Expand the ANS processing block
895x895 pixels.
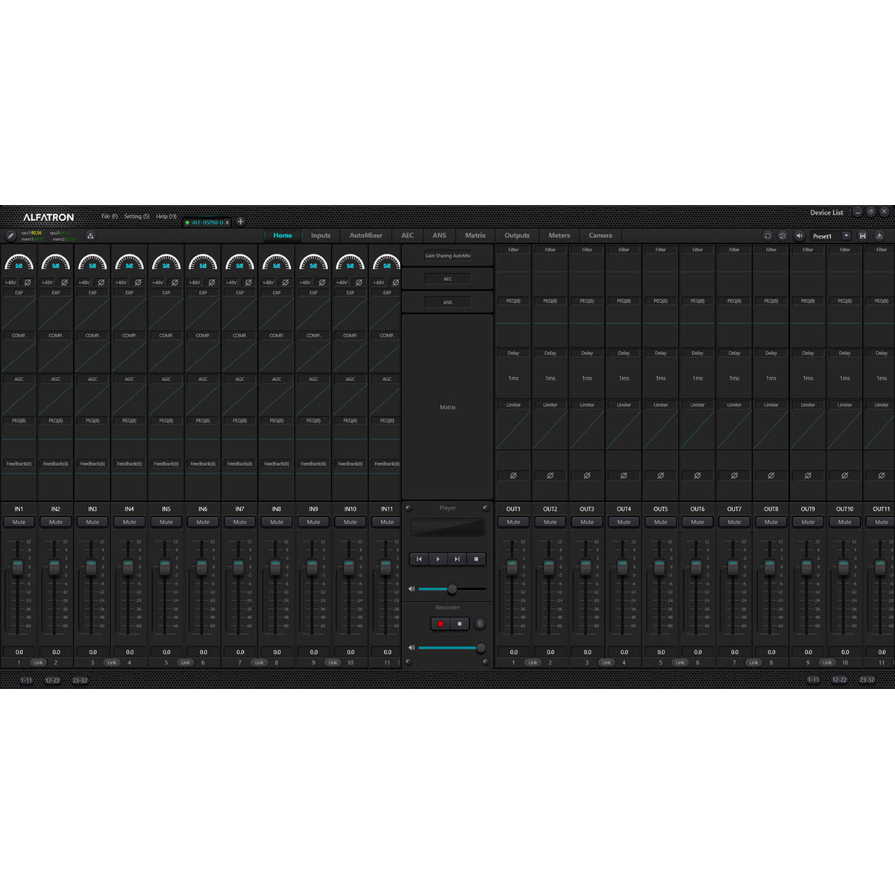(447, 301)
